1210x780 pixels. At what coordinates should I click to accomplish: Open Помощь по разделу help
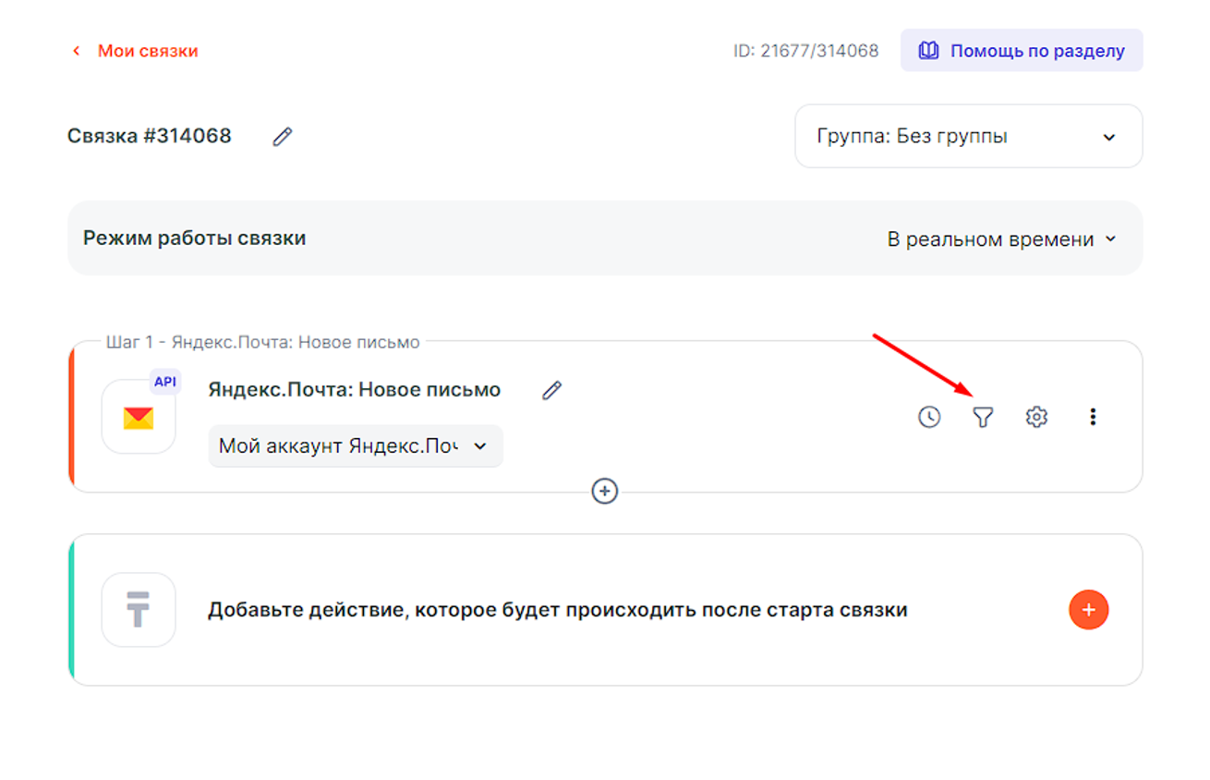point(1022,51)
